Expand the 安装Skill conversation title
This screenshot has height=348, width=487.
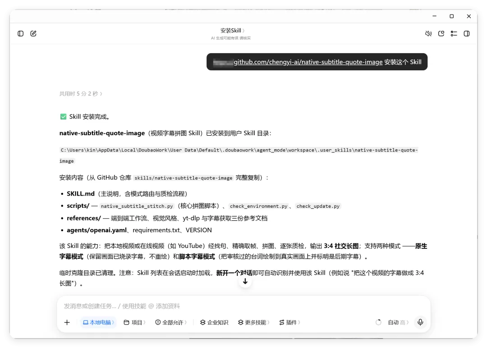point(232,30)
